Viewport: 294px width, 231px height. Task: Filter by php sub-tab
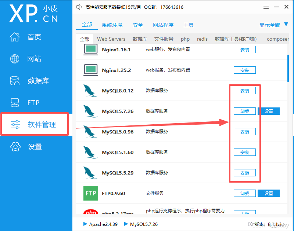point(185,39)
